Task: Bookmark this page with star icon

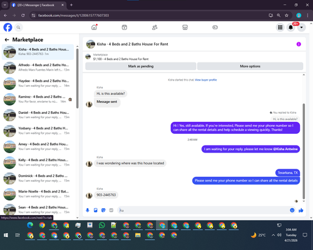Action: (287, 16)
